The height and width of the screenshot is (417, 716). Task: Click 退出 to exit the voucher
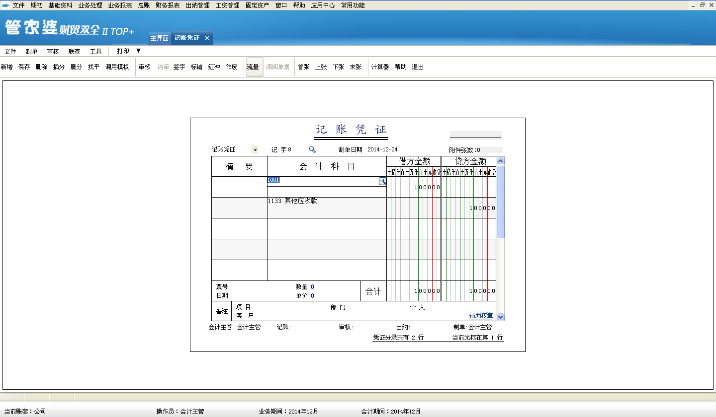418,67
